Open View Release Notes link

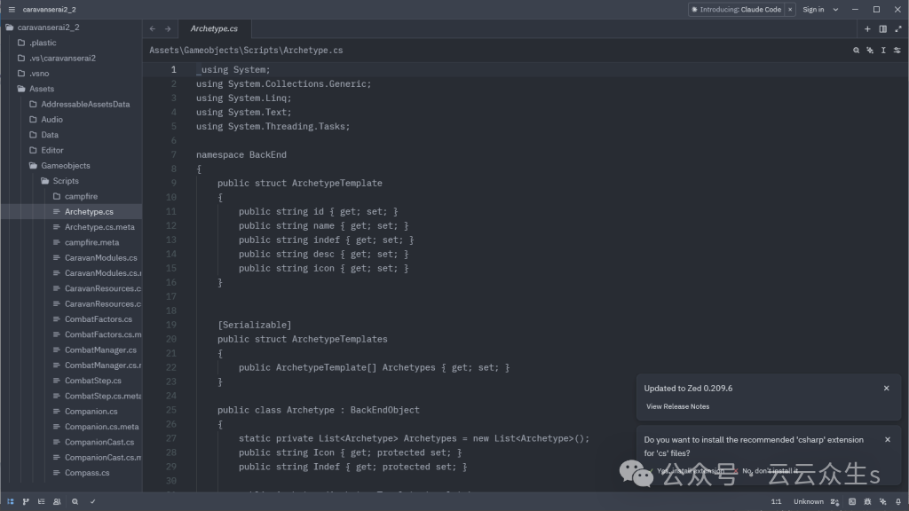click(x=677, y=406)
